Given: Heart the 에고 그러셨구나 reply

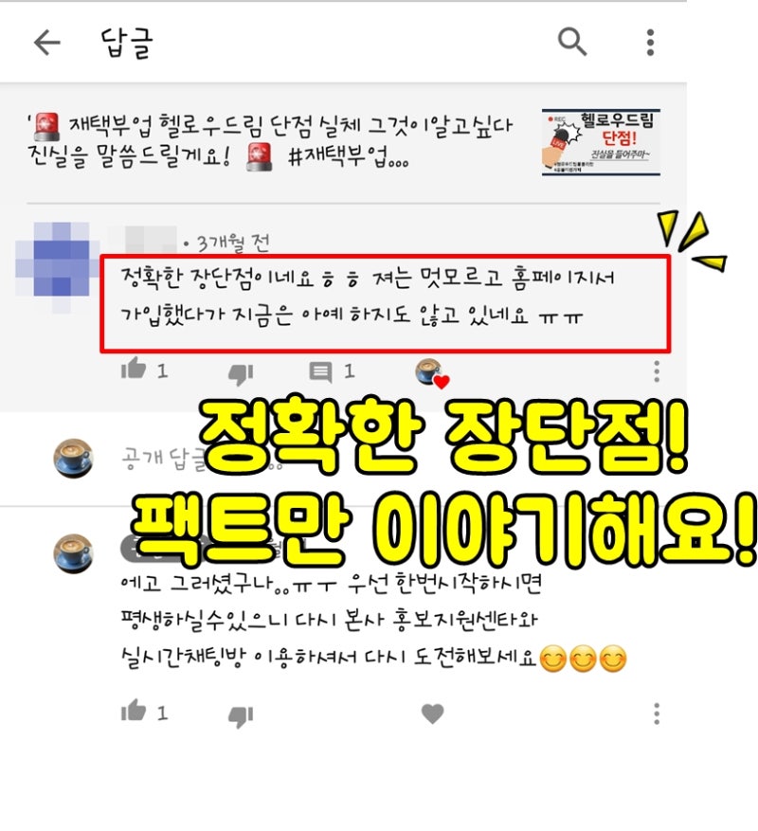Looking at the screenshot, I should [x=433, y=714].
